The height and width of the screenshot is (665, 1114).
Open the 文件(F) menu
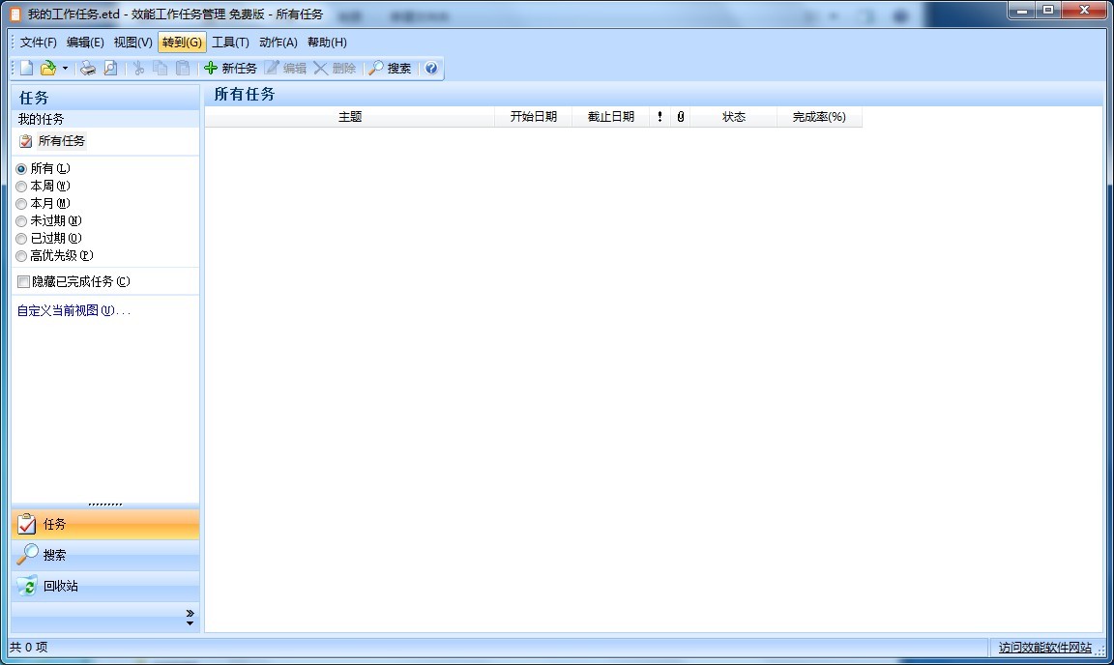click(39, 42)
